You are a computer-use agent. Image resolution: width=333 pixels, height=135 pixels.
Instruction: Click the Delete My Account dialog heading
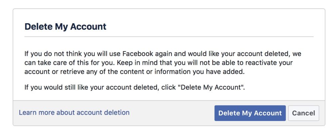coord(65,27)
